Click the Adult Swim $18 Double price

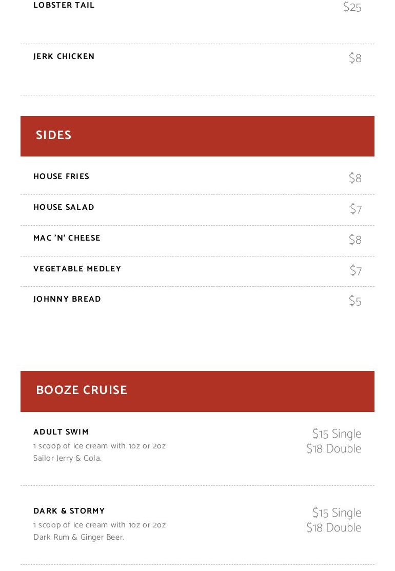point(333,449)
